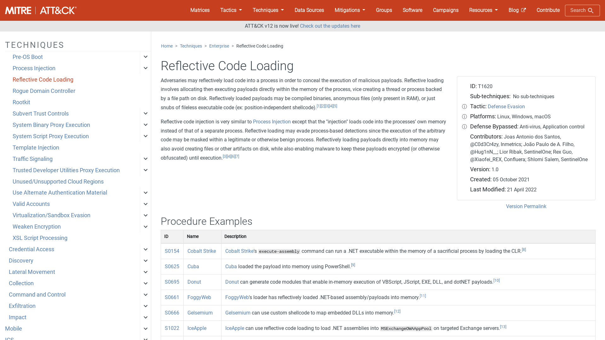Screen dimensions: 605x340
Task: Click the search magnifier icon
Action: point(591,11)
